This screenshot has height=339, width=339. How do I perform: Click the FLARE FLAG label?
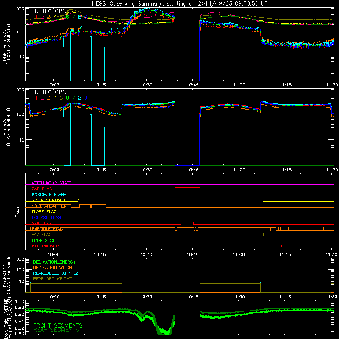click(44, 211)
